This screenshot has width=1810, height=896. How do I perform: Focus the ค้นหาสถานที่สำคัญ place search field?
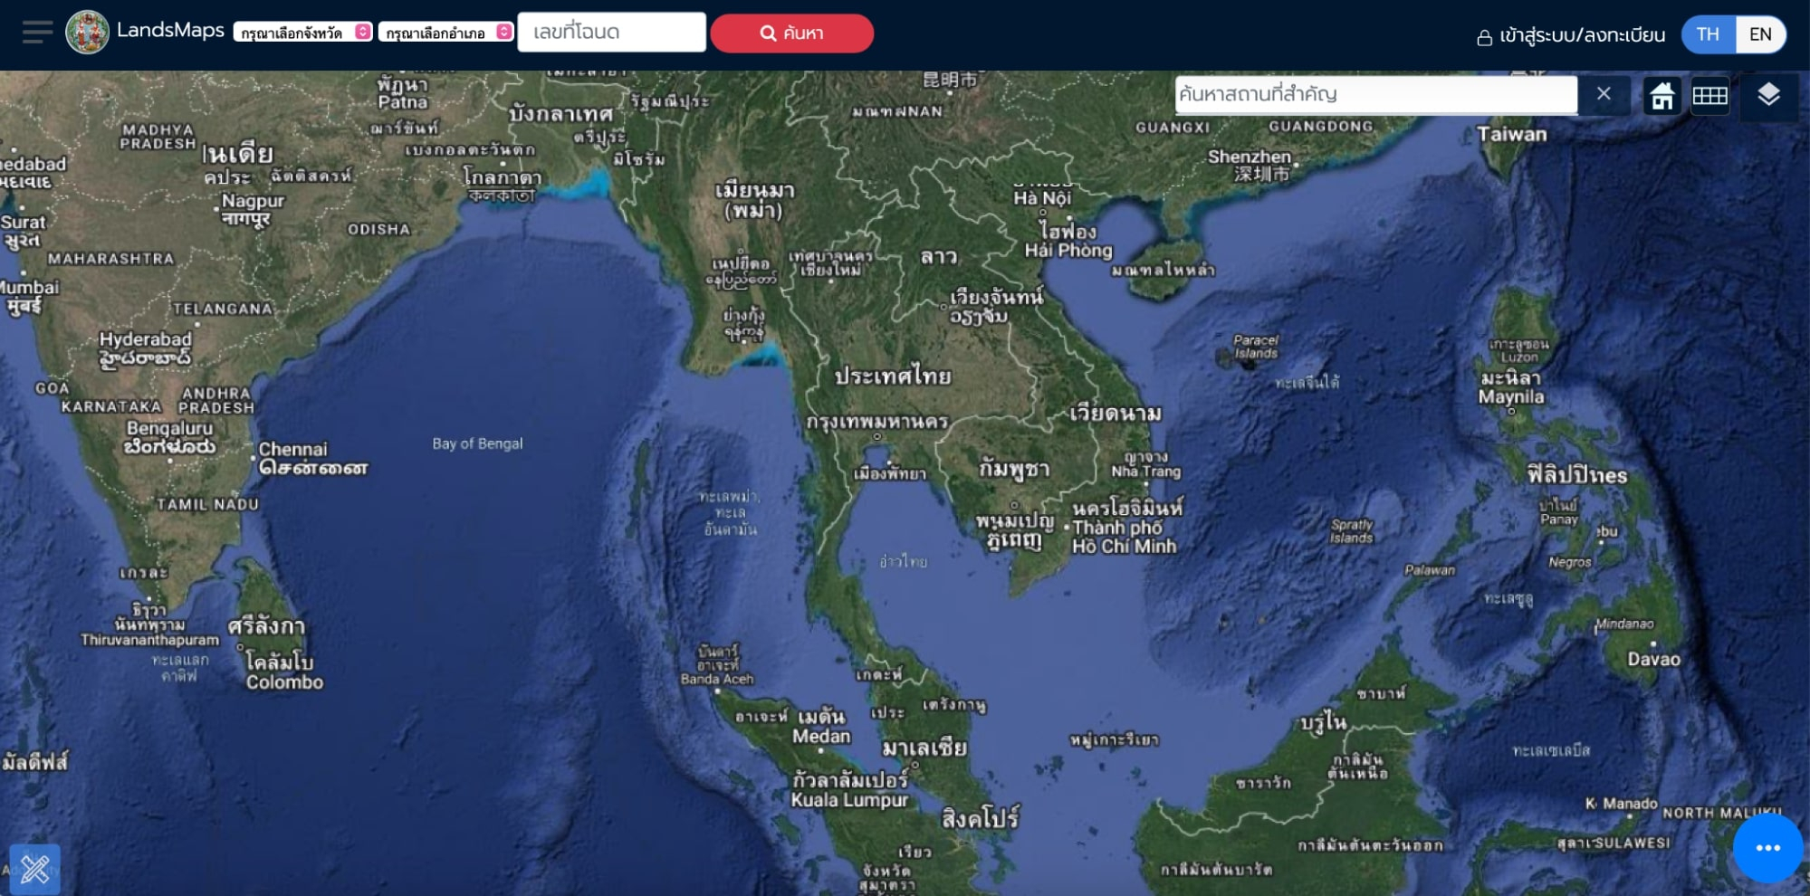[1374, 94]
